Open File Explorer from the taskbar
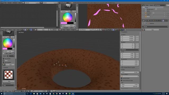 (x=34, y=94)
